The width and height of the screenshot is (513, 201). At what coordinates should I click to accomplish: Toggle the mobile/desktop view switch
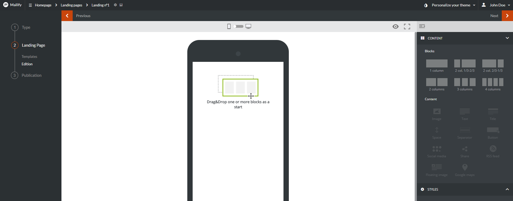(238, 26)
